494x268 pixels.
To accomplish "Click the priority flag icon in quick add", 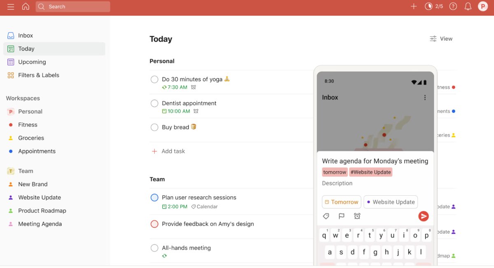I will click(341, 216).
